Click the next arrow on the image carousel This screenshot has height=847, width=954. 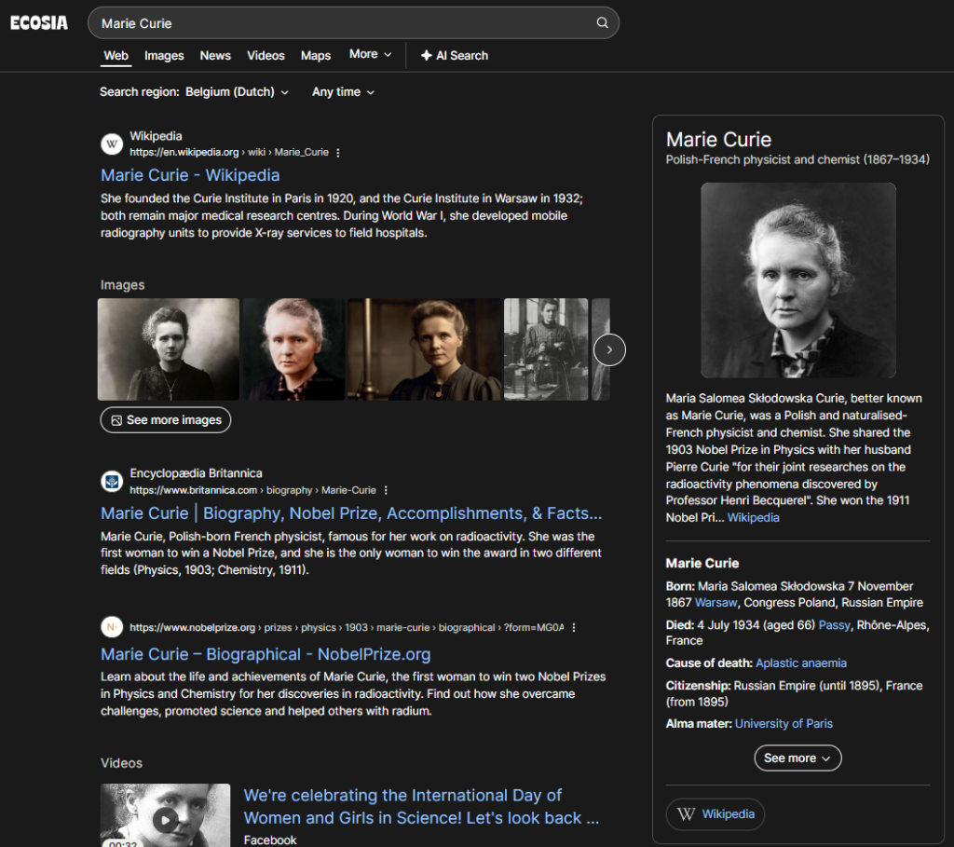point(608,348)
